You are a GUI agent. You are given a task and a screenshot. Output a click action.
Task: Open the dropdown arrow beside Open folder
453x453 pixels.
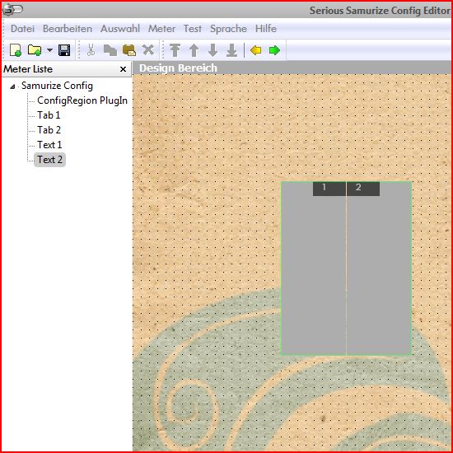[49, 50]
